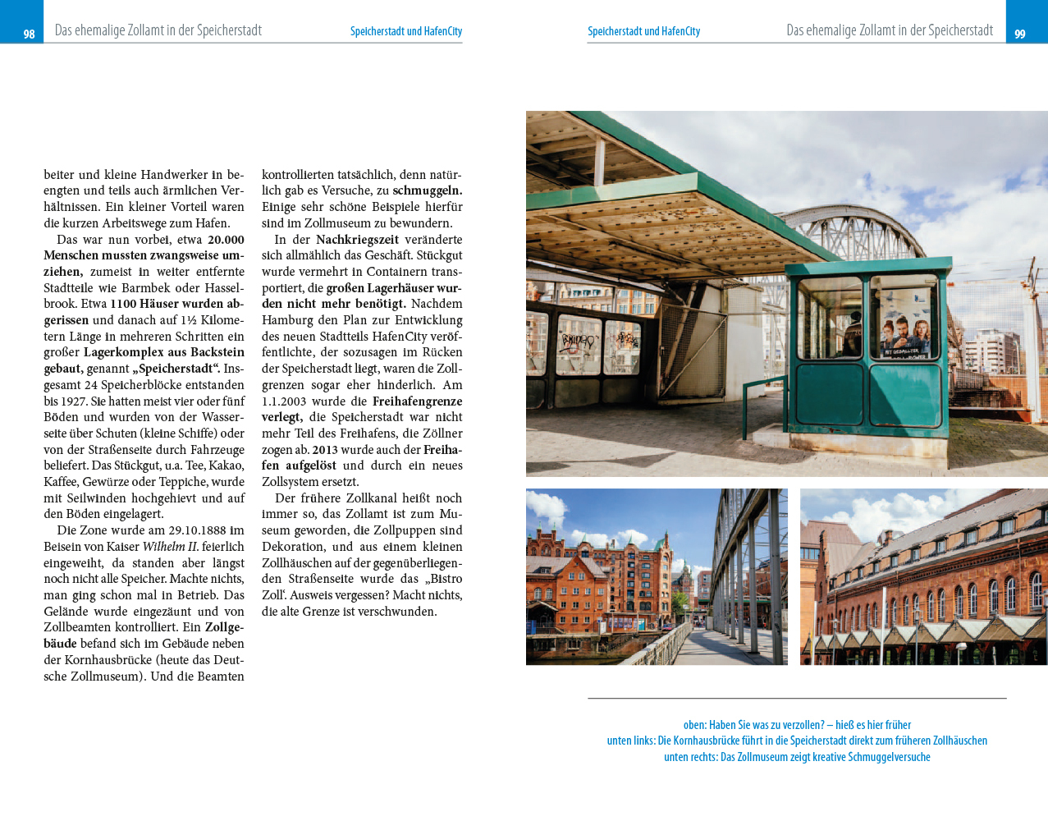Click left page's 'Speicherstadt und HafenCity' header

click(406, 31)
